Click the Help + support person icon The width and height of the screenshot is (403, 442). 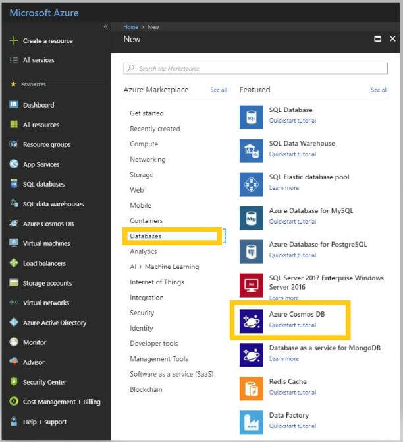(14, 421)
